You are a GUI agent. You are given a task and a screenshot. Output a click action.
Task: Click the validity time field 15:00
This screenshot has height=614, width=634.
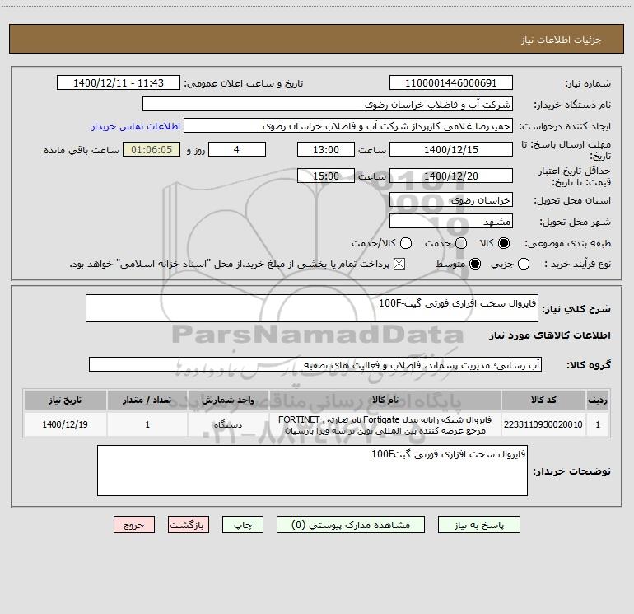tap(326, 176)
